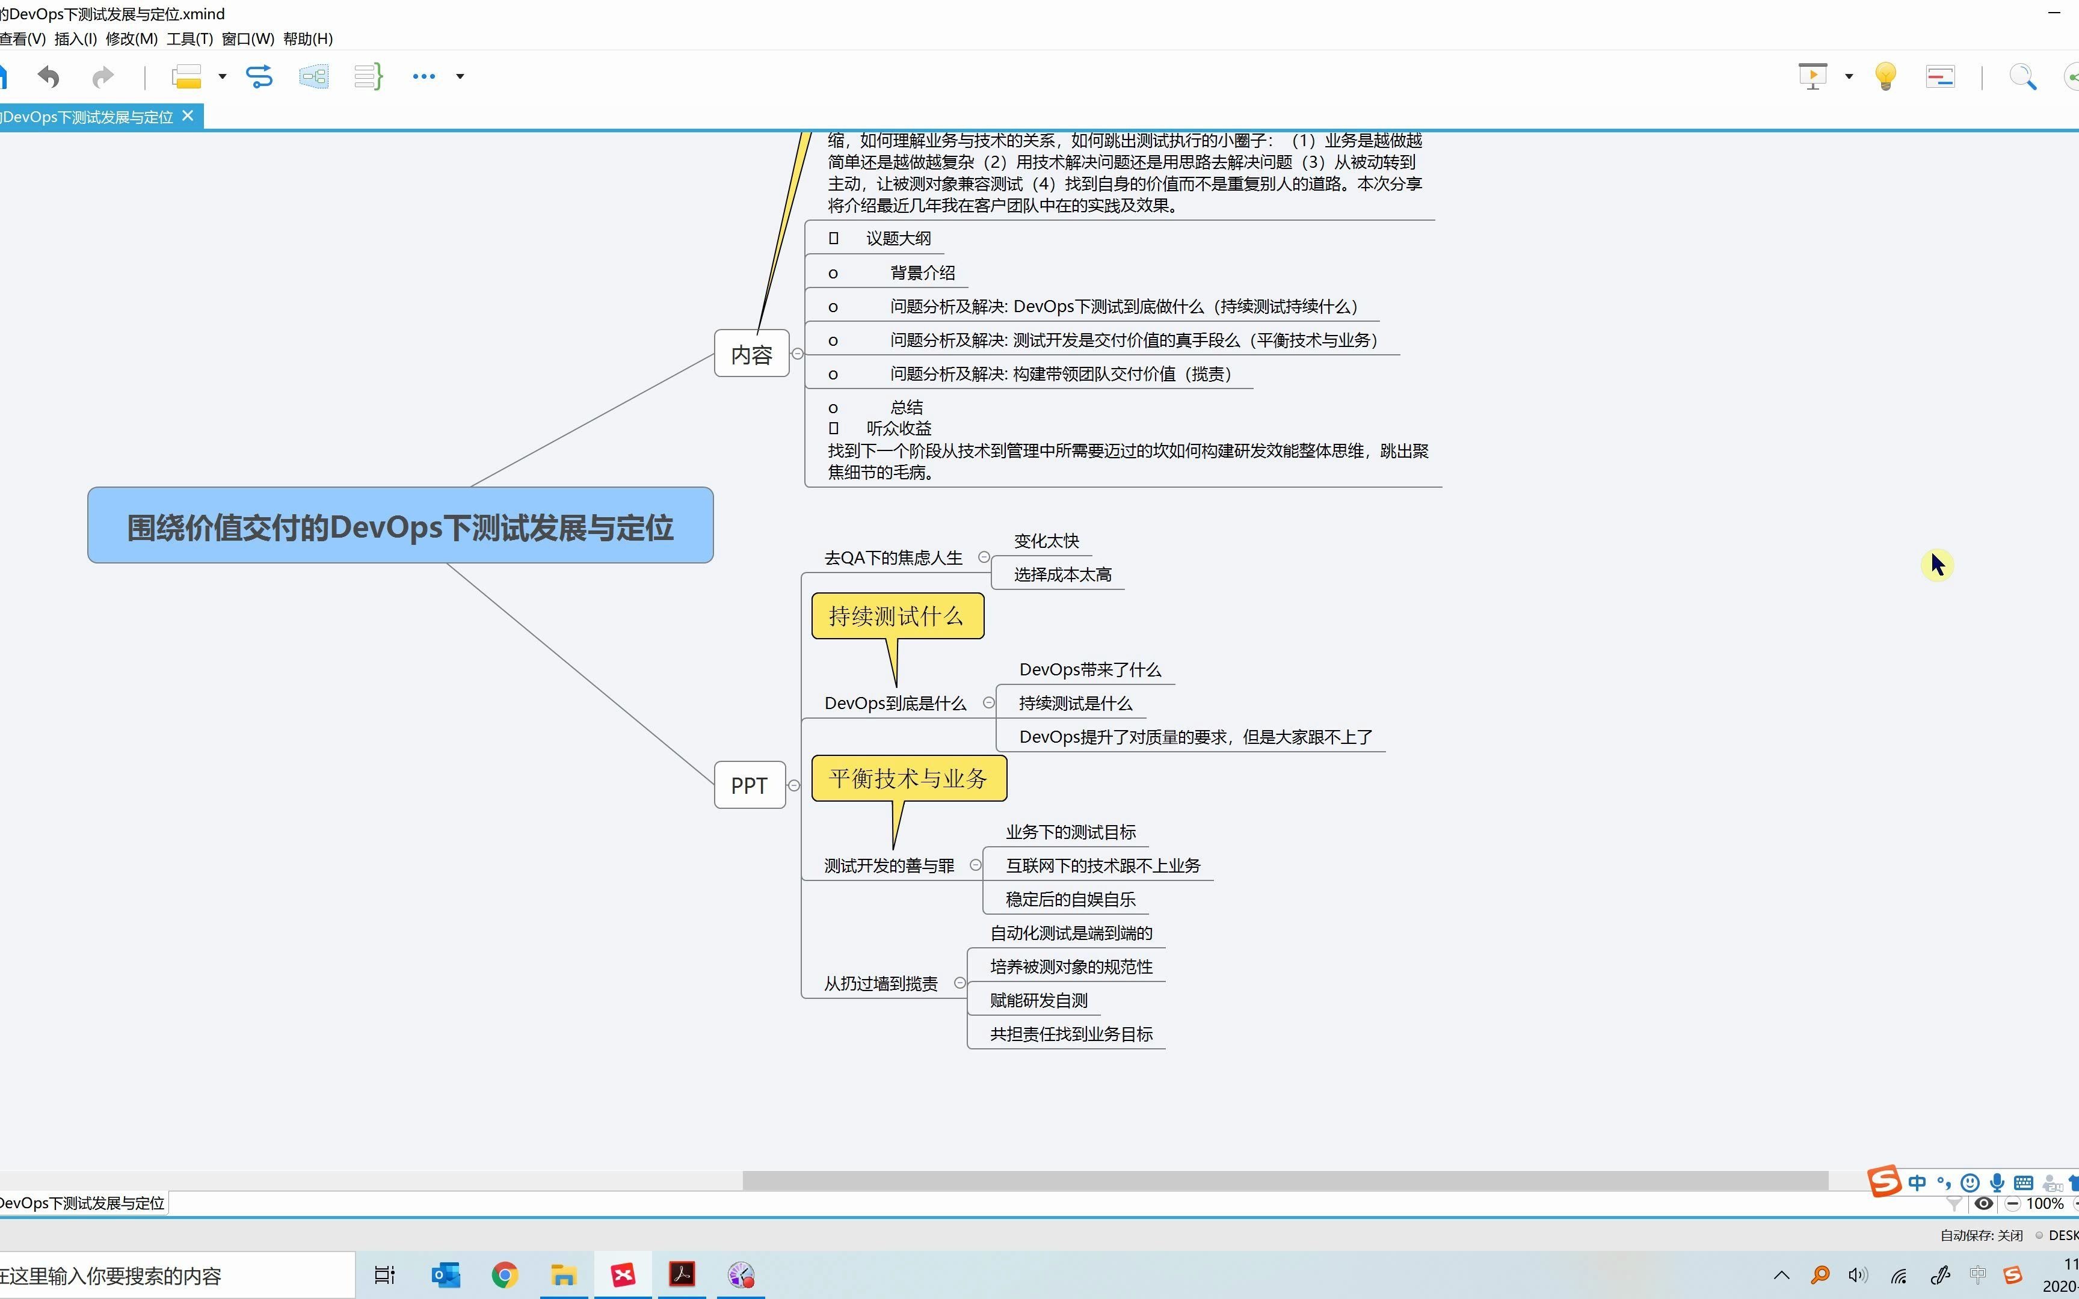Select the yellow callout 持续测试什么
Viewport: 2079px width, 1299px height.
[897, 616]
